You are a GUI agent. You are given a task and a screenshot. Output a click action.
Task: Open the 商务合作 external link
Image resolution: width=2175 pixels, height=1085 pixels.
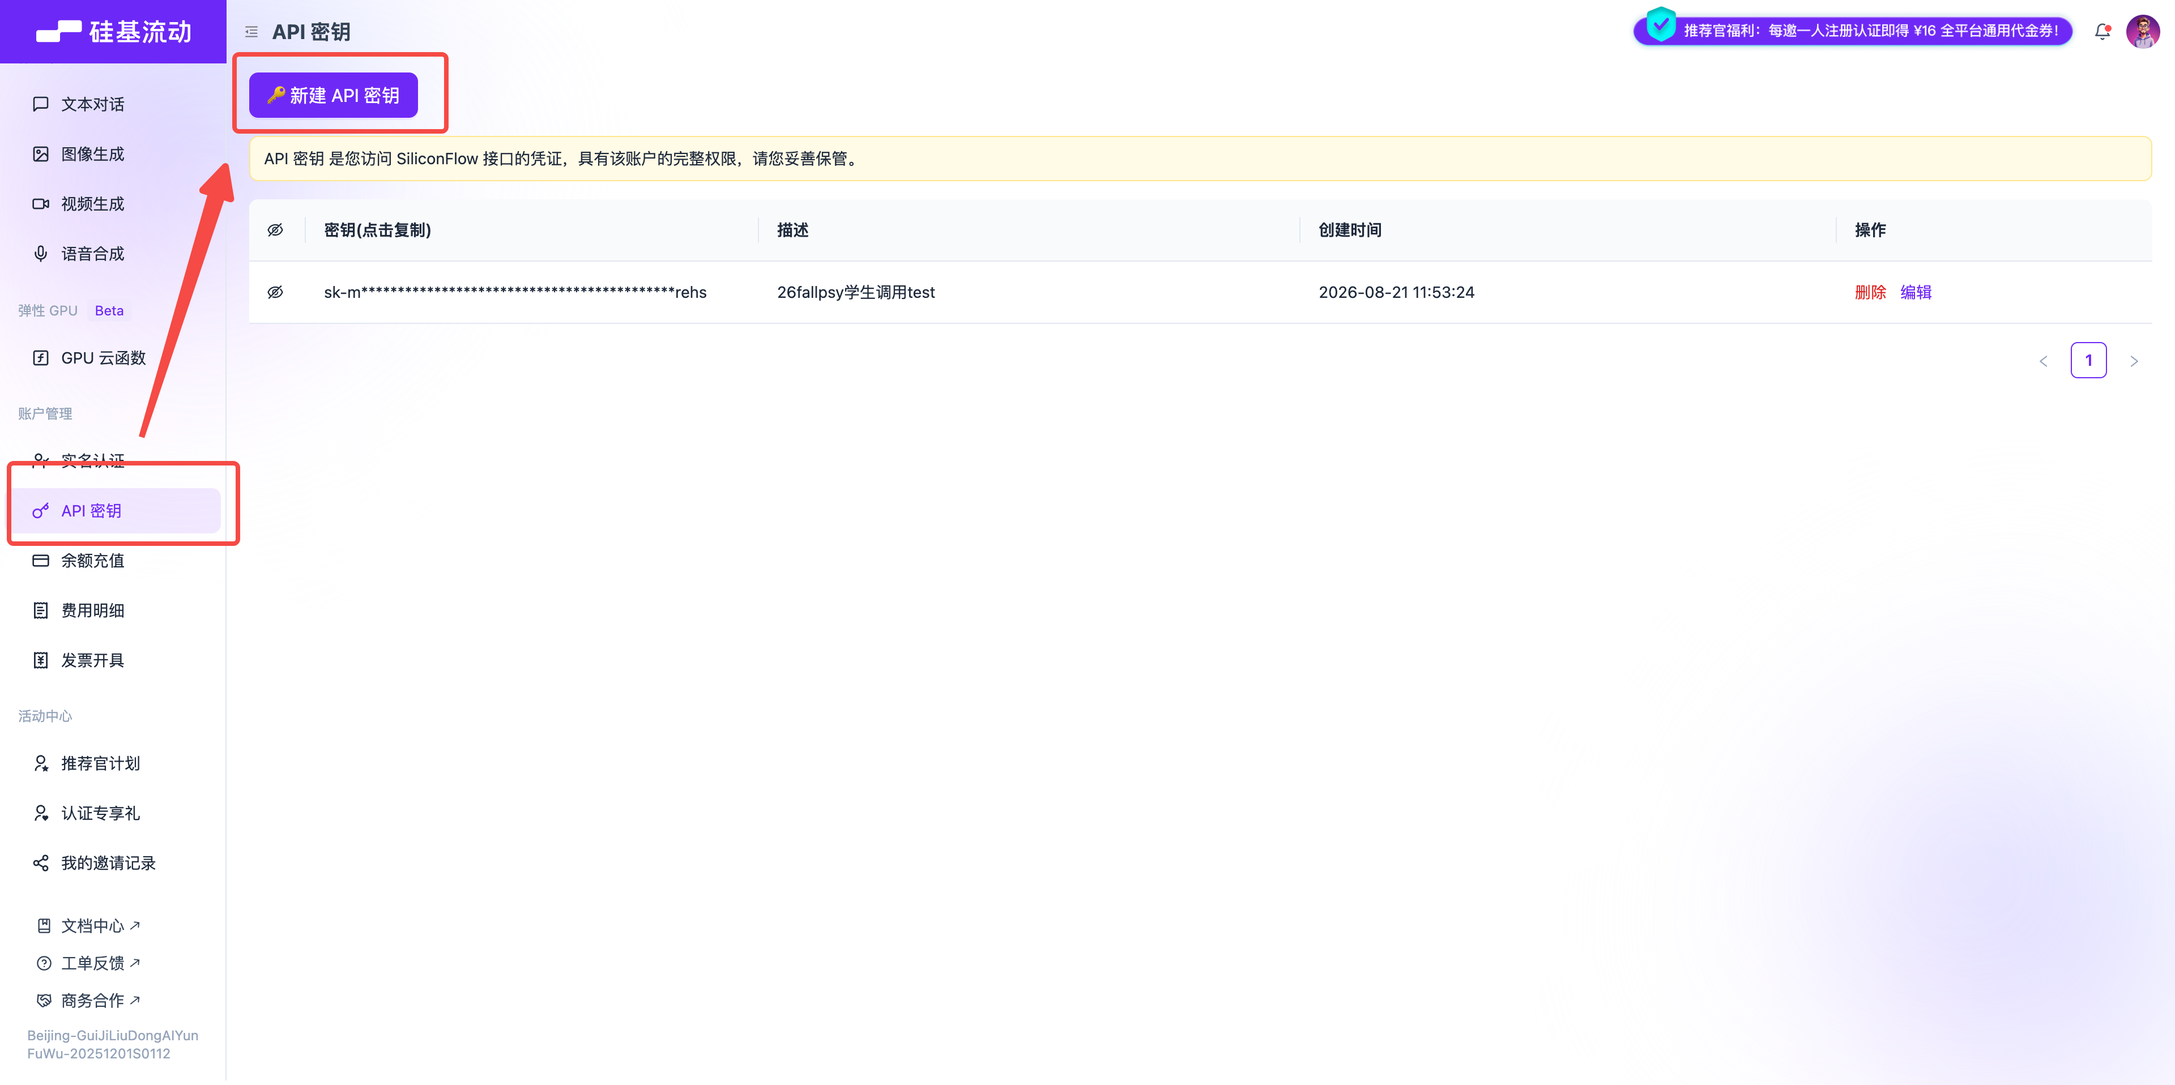click(x=100, y=1001)
